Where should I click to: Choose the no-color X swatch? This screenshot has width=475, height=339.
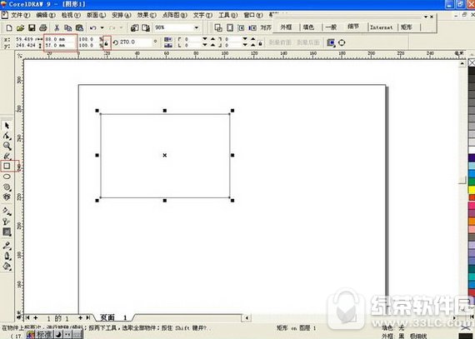[x=472, y=62]
